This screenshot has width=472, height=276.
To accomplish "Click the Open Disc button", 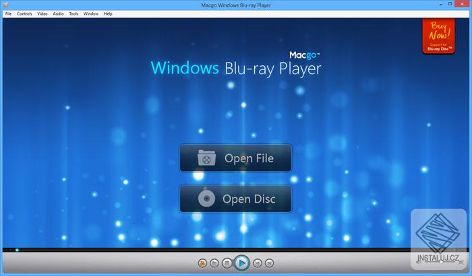I will point(236,199).
